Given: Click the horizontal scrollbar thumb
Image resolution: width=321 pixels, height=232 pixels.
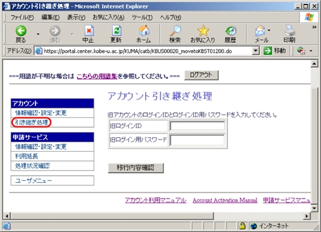Looking at the screenshot, I should pos(112,216).
